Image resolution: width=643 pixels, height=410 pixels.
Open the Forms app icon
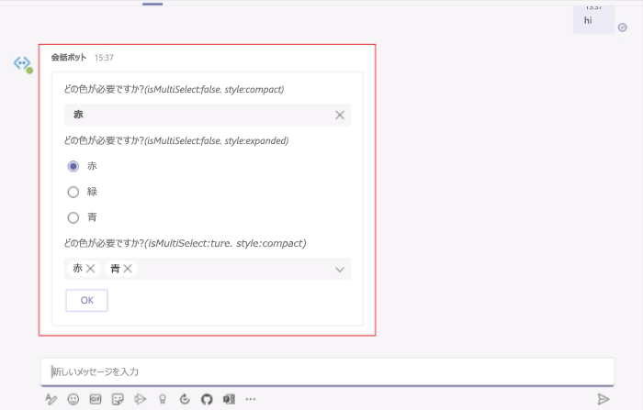coord(229,399)
